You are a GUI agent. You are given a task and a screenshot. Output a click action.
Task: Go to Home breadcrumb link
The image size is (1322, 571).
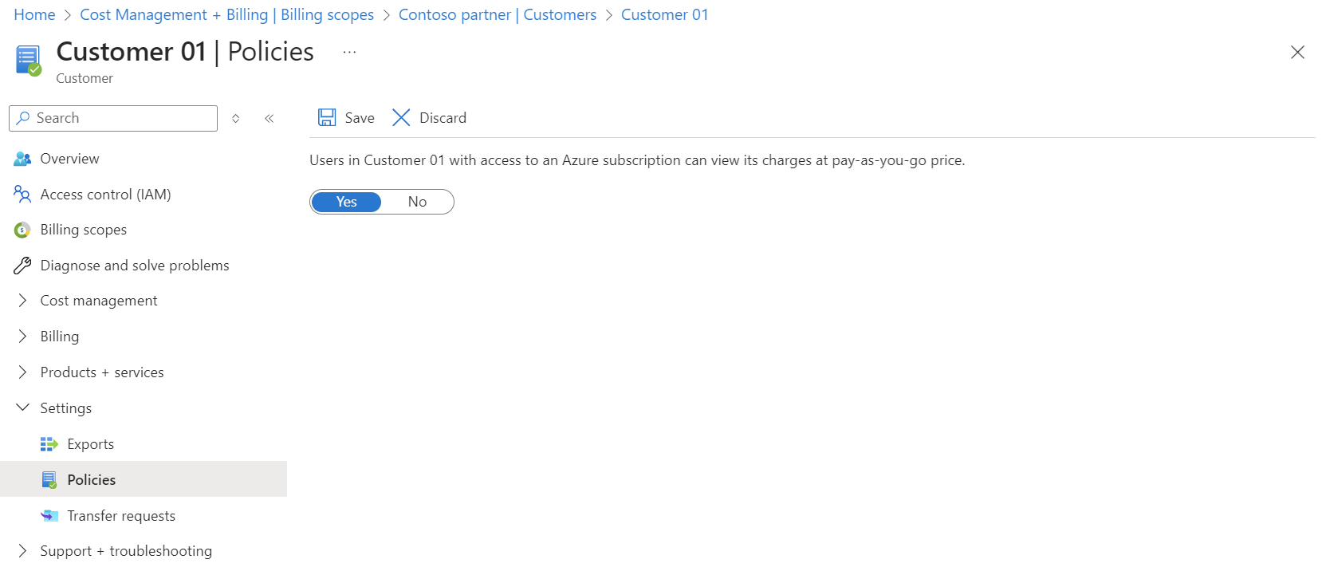pyautogui.click(x=34, y=14)
